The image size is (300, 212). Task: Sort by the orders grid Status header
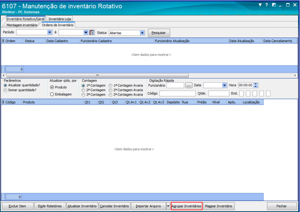pos(35,41)
